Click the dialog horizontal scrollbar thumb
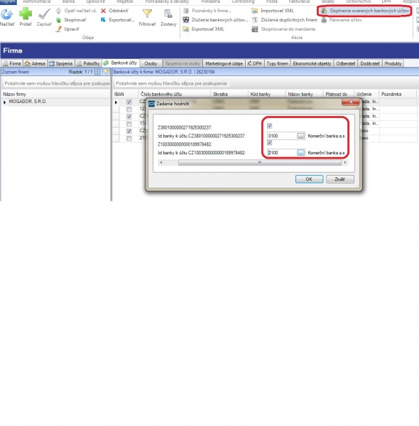Screen dimensions: 419x426 [260, 162]
